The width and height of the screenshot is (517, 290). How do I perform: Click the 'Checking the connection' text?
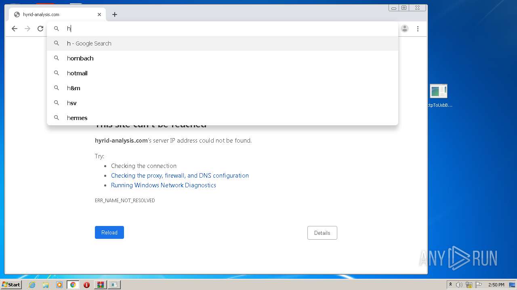[x=144, y=166]
